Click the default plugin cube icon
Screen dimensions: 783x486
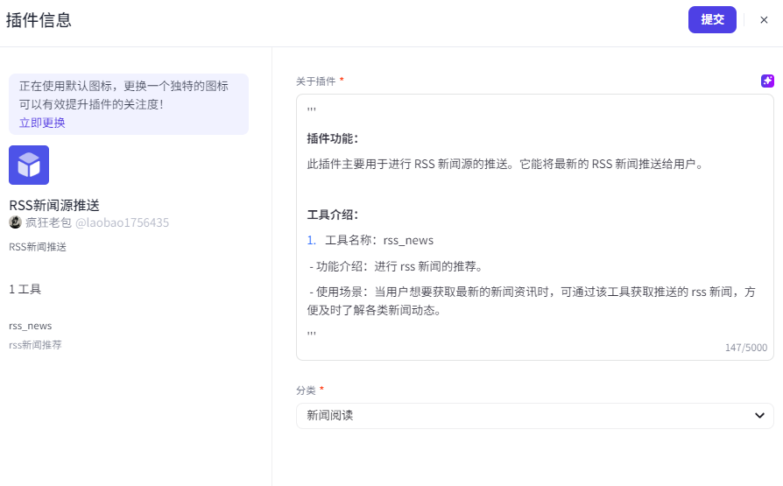tap(29, 165)
